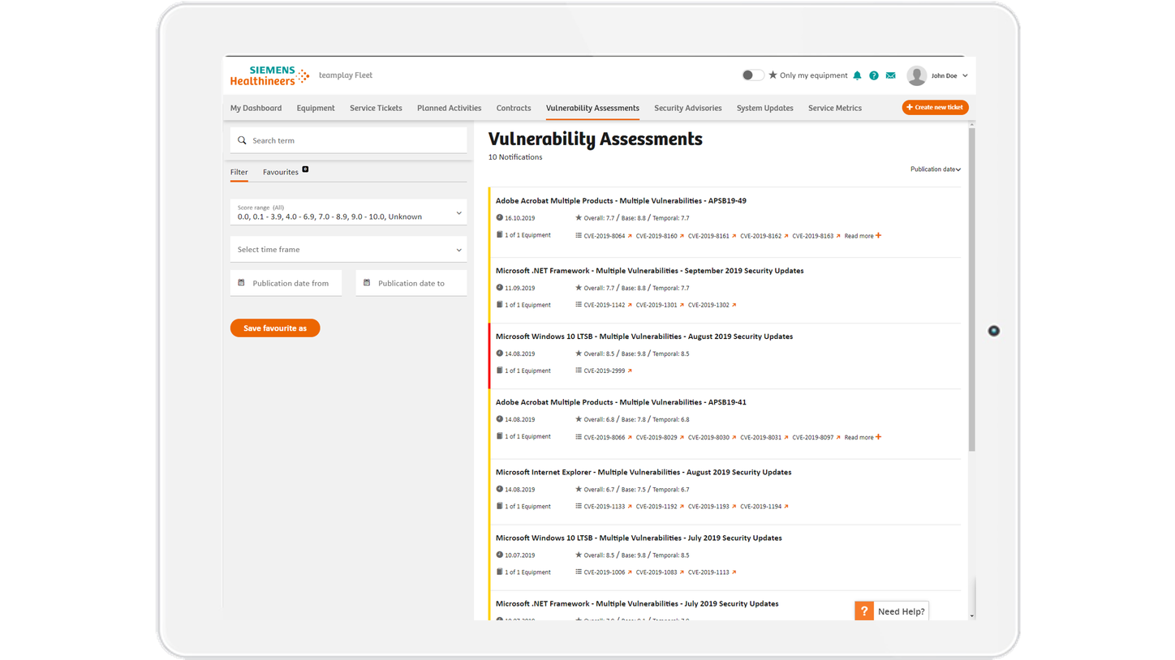
Task: Toggle the Only my equipment switch
Action: tap(752, 75)
